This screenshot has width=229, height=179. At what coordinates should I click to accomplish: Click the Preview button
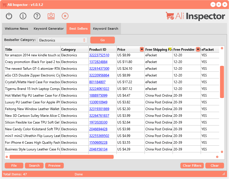pos(54,166)
